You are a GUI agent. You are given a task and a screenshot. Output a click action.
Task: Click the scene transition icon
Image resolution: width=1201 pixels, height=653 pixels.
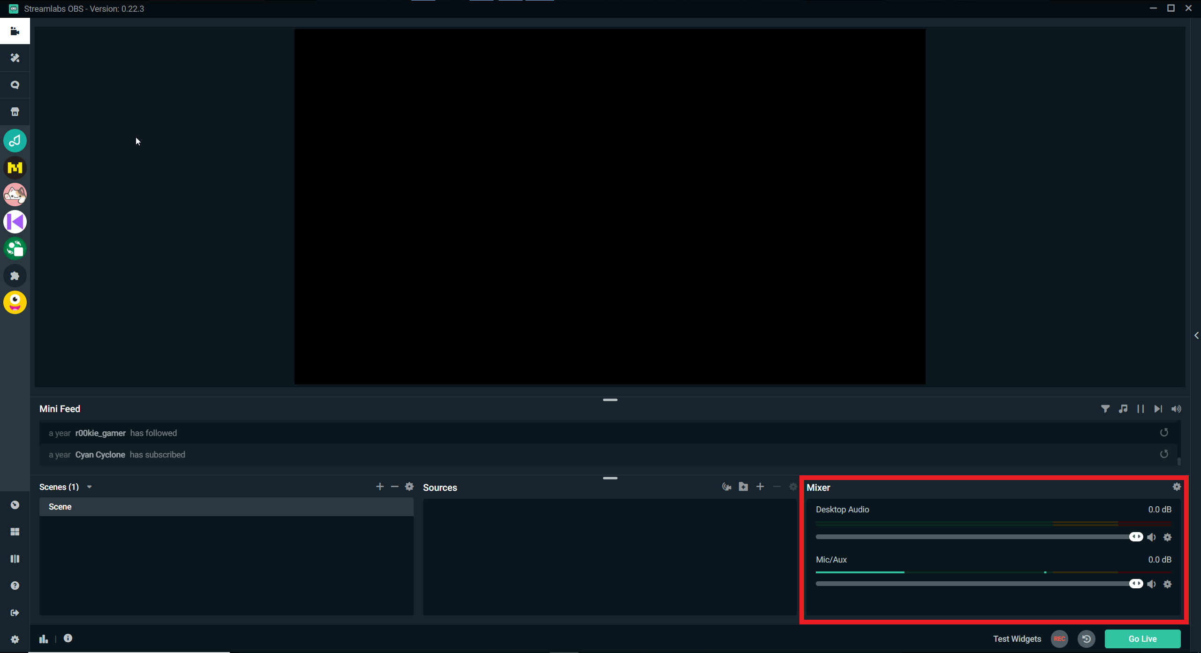coord(15,558)
